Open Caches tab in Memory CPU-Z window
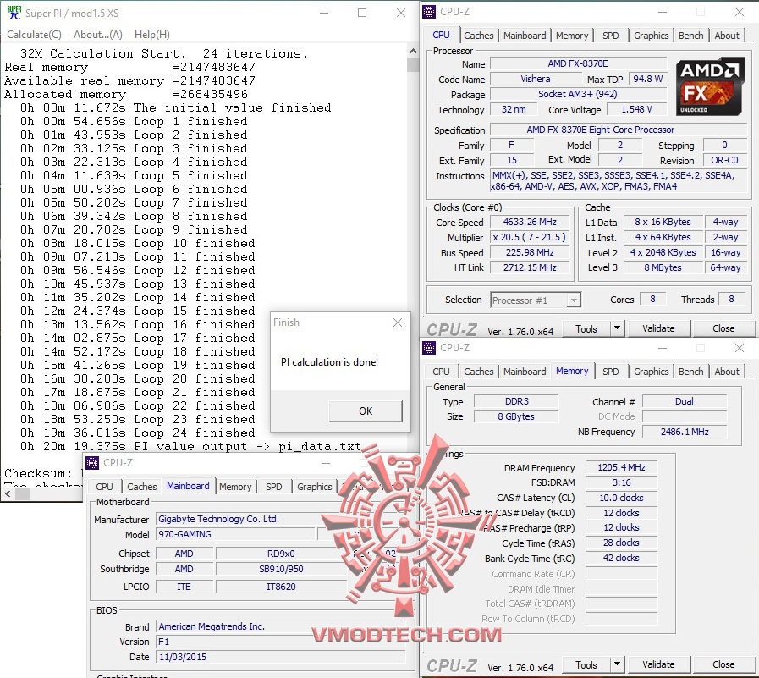This screenshot has height=678, width=759. pyautogui.click(x=478, y=372)
